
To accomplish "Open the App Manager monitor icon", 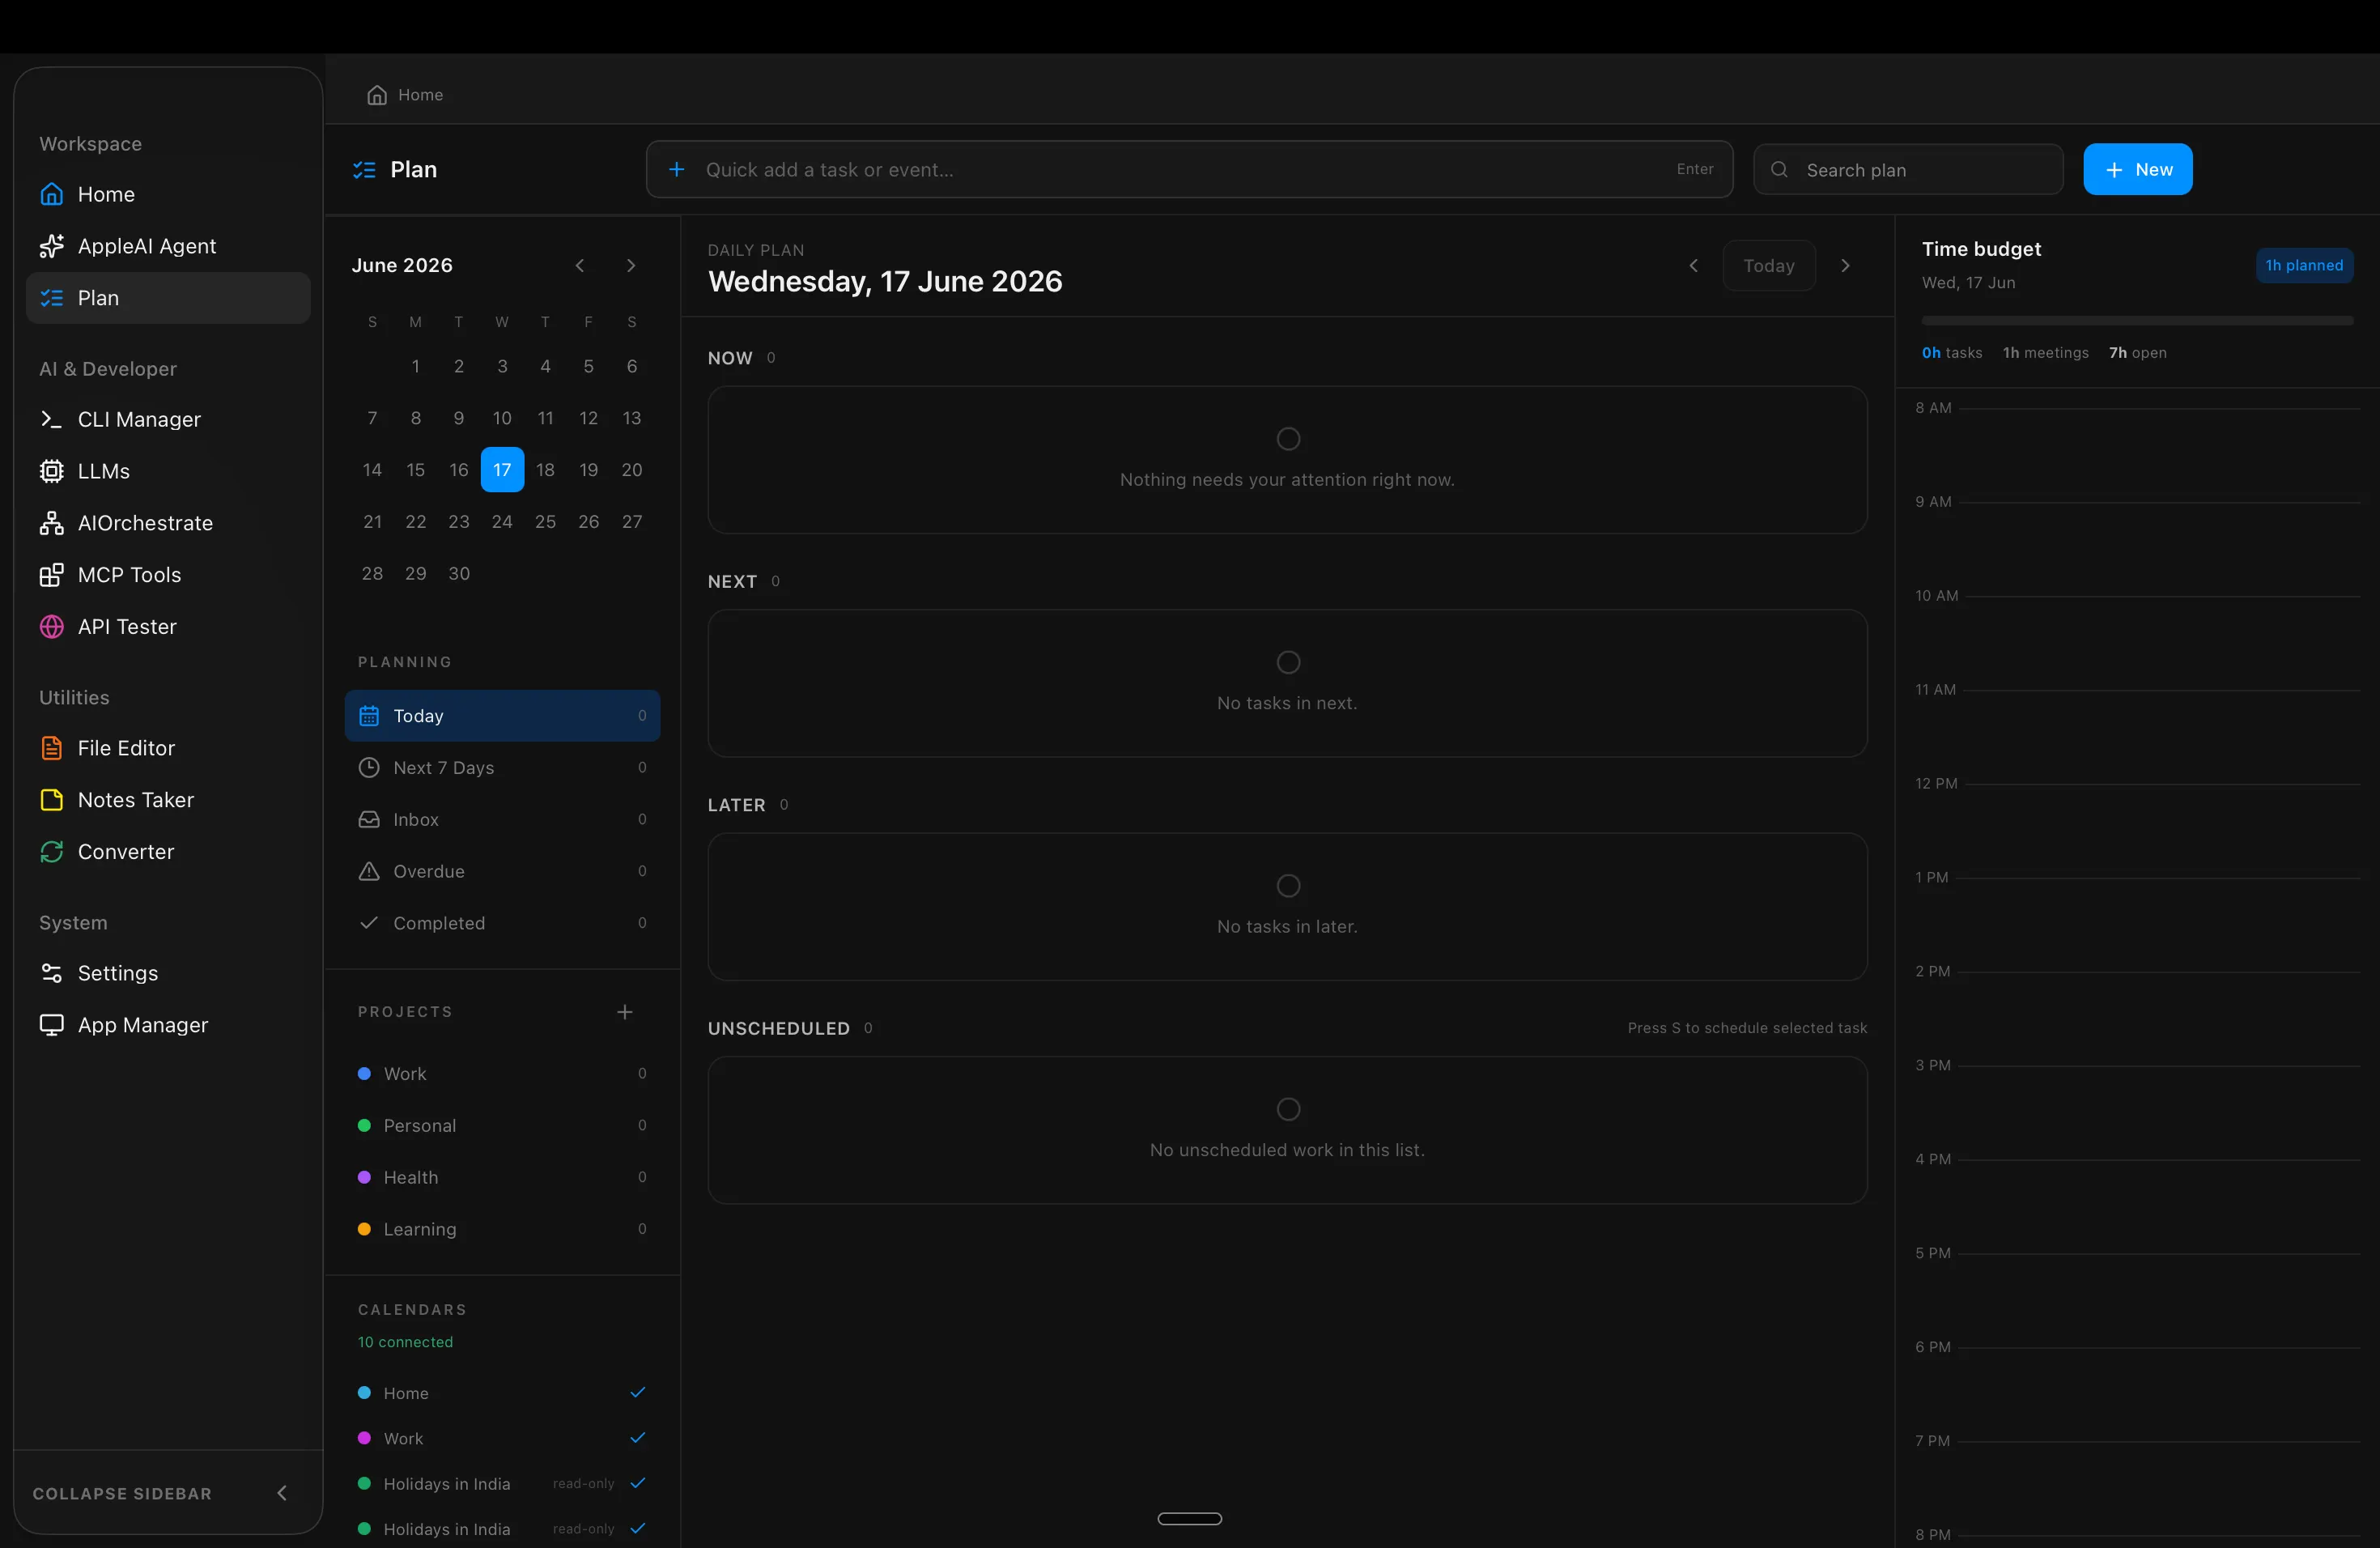I will pos(51,1025).
